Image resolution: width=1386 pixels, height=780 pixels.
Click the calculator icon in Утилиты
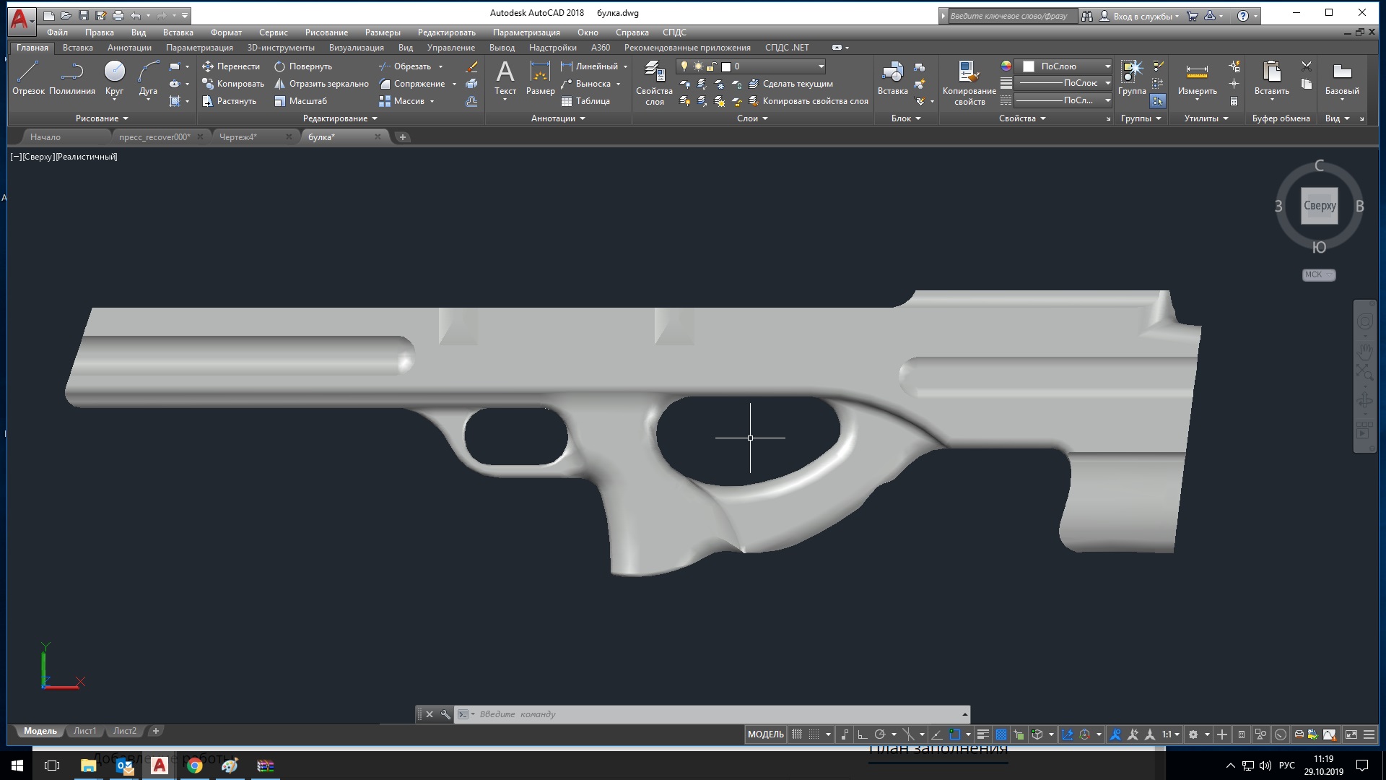tap(1234, 101)
